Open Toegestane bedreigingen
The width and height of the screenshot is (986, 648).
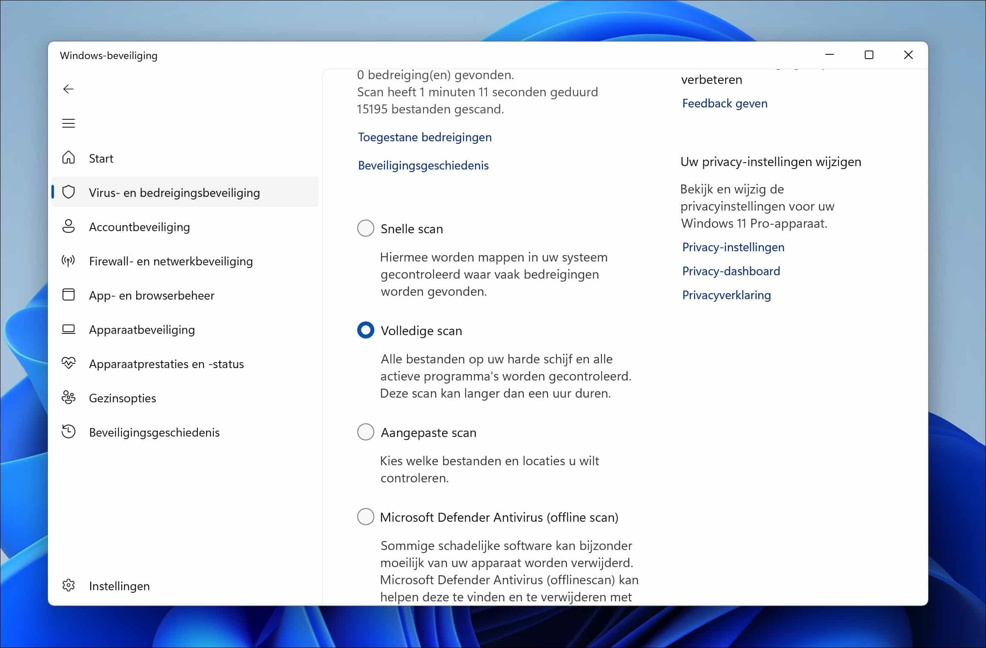(x=424, y=137)
